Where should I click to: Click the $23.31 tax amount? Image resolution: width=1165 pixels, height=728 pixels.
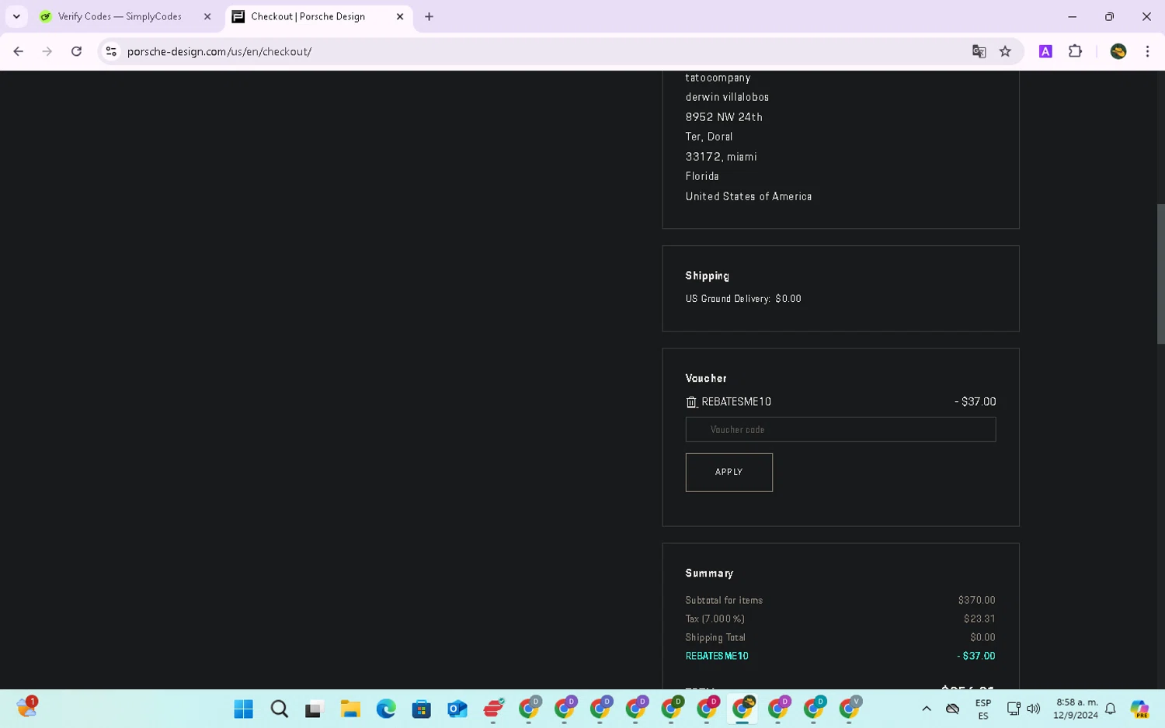(x=979, y=619)
